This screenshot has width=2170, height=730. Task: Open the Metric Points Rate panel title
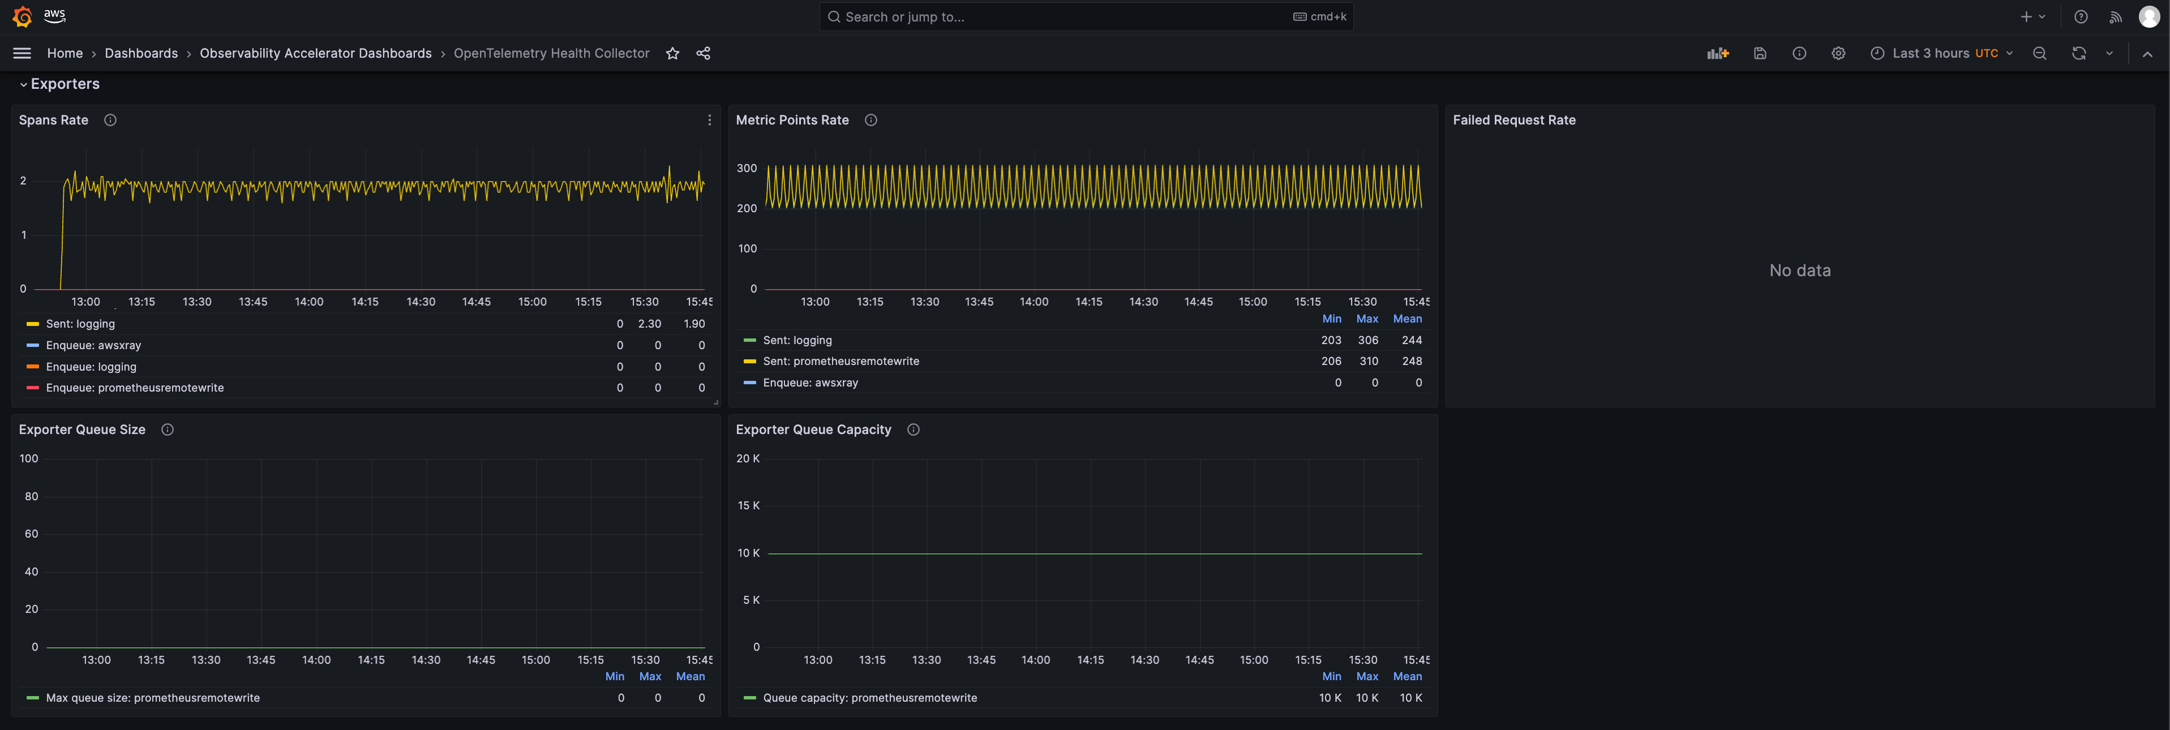click(x=793, y=121)
